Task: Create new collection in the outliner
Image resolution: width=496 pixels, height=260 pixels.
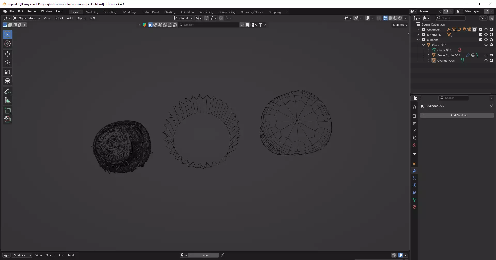Action: tap(491, 18)
